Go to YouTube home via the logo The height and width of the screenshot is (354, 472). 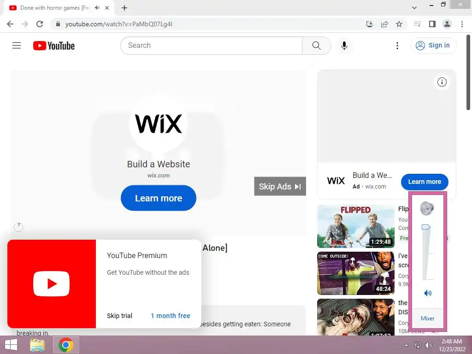coord(54,46)
